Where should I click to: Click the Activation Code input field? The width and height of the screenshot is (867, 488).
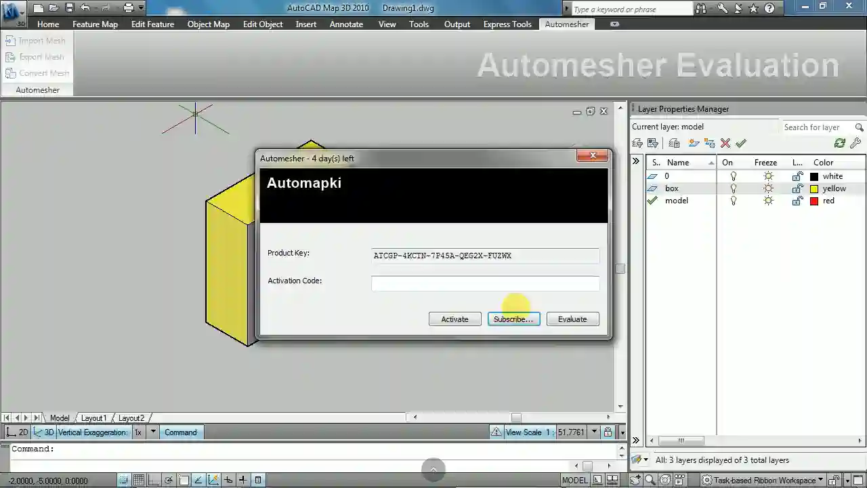click(x=485, y=283)
